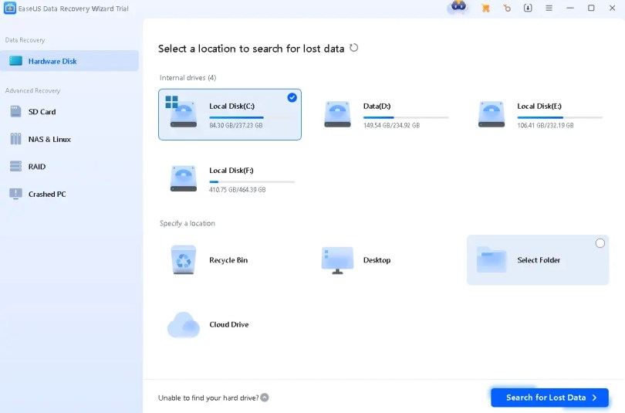The image size is (625, 413).
Task: Click the Recycle Bin label
Action: pos(228,260)
